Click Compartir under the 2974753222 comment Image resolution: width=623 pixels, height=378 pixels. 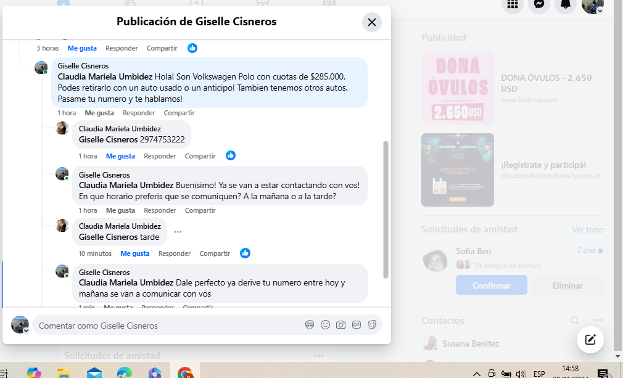pos(200,156)
